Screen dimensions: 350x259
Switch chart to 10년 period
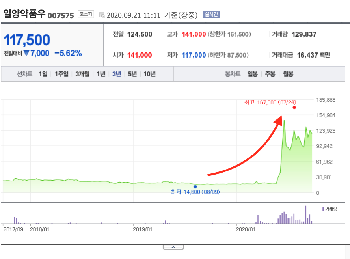tap(149, 74)
